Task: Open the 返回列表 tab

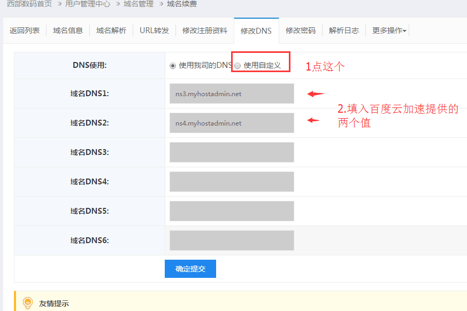Action: 25,30
